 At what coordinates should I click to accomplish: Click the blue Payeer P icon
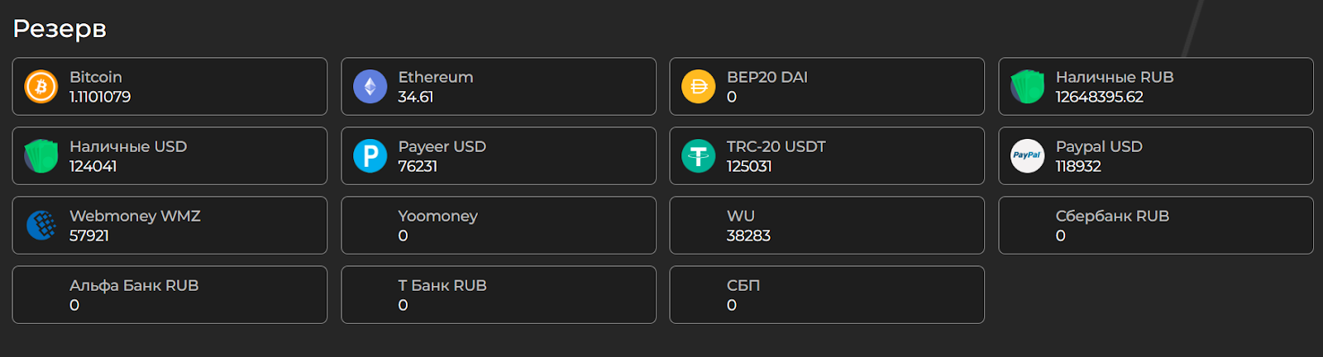(x=370, y=156)
